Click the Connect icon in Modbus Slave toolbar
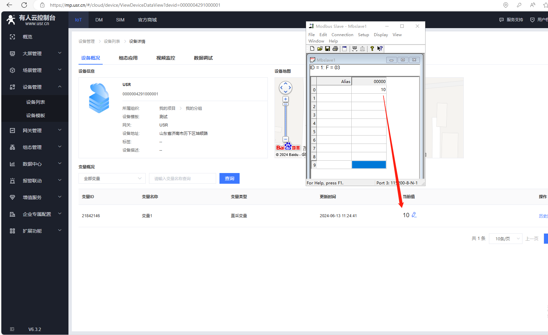 tap(354, 49)
